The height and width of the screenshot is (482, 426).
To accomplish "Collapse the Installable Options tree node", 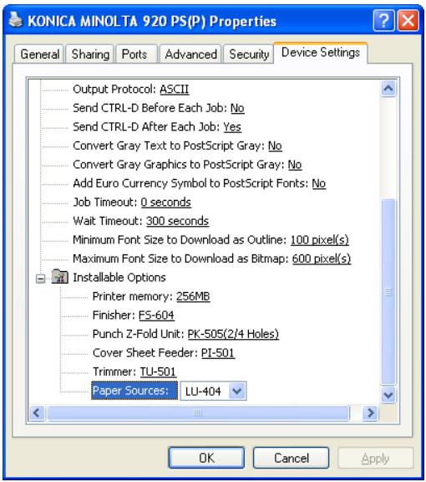I will coord(40,279).
